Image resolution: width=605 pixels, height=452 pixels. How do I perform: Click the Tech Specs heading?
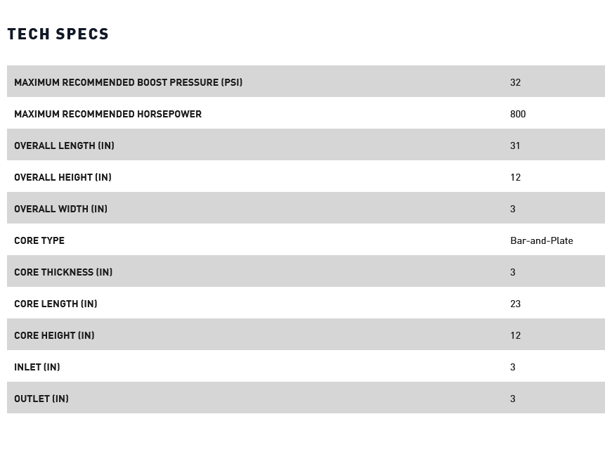point(58,34)
